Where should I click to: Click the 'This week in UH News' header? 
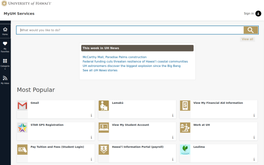tap(137, 48)
